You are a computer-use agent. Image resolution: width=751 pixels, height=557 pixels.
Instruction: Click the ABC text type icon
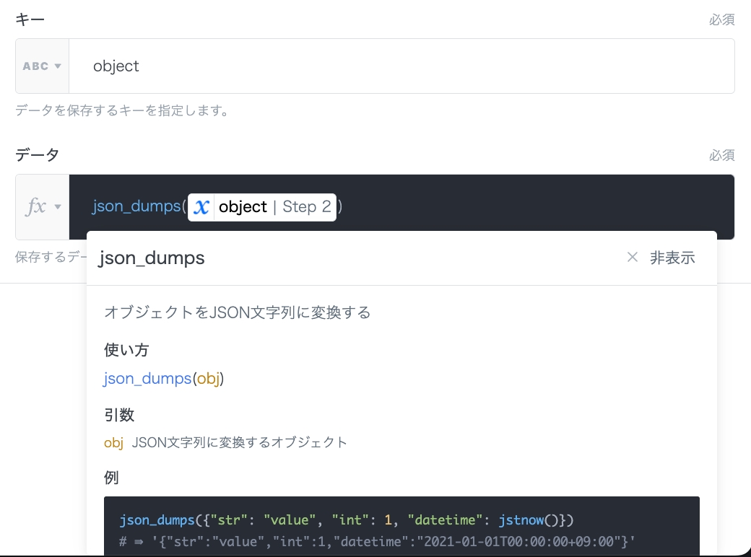coord(35,66)
